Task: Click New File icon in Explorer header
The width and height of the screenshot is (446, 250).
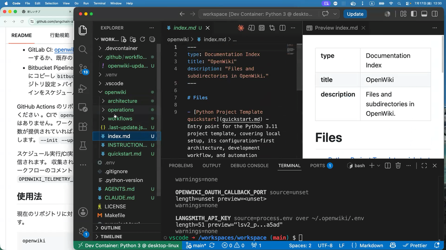Action: pyautogui.click(x=124, y=39)
